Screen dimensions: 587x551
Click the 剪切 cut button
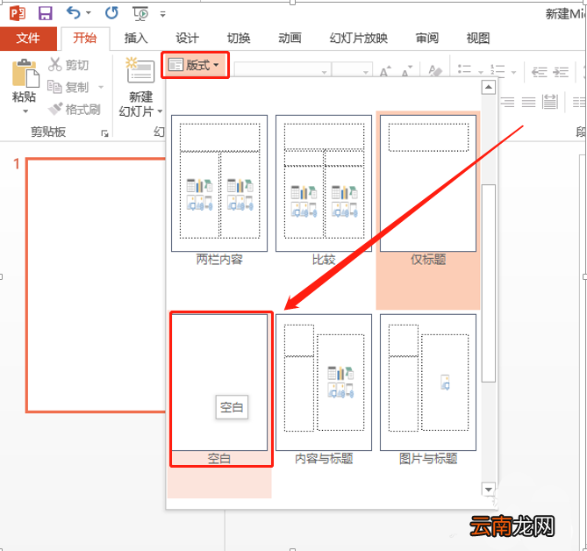68,65
